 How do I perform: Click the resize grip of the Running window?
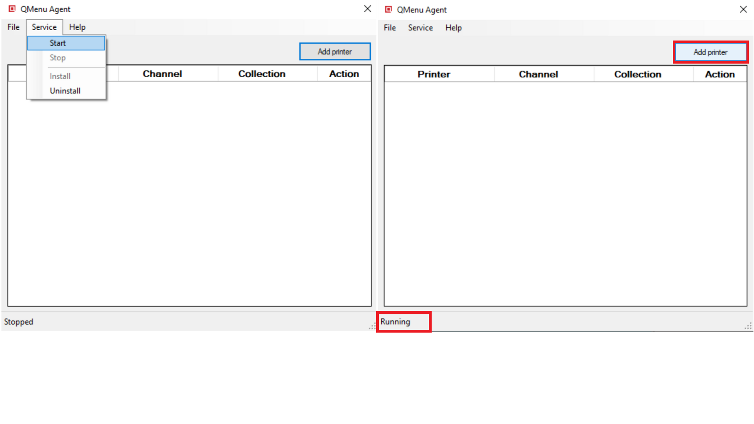[748, 326]
